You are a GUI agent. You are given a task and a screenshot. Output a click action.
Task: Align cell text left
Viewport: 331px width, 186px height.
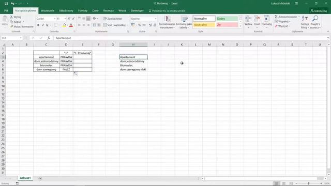point(79,25)
